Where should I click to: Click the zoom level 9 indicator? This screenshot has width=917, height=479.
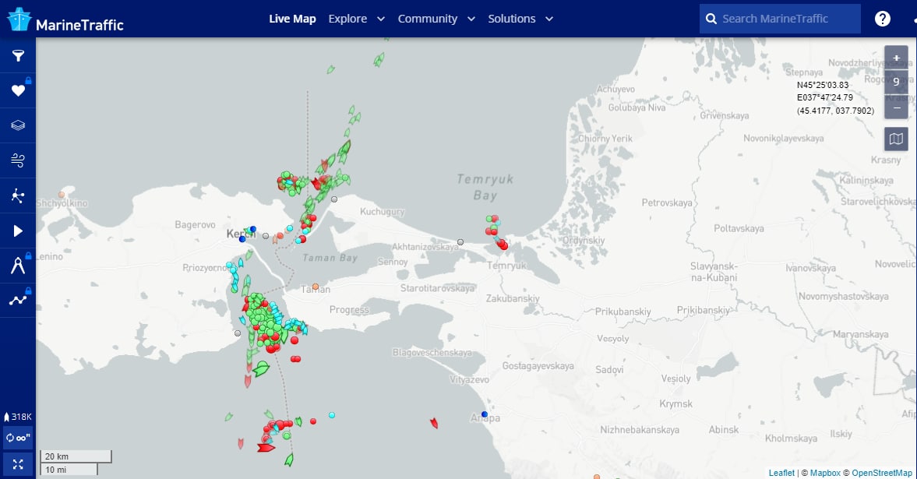click(896, 83)
